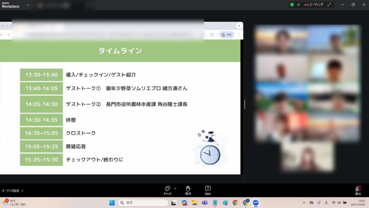Select the bottom center participant video tile
Screen dimensions: 369x208
(x=307, y=156)
